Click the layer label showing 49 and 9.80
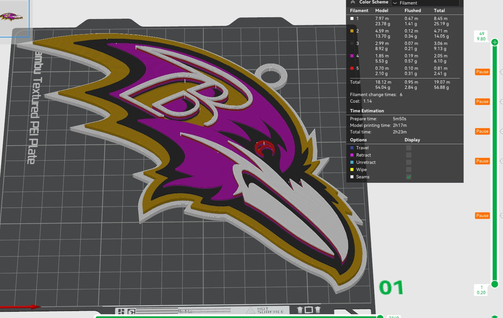 481,36
